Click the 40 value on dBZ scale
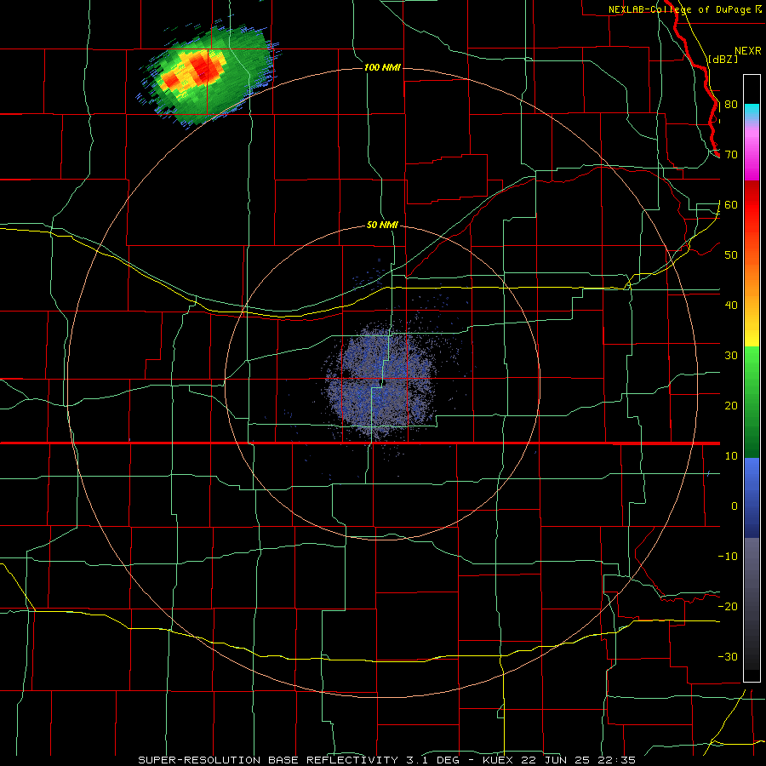Image resolution: width=766 pixels, height=766 pixels. point(731,306)
